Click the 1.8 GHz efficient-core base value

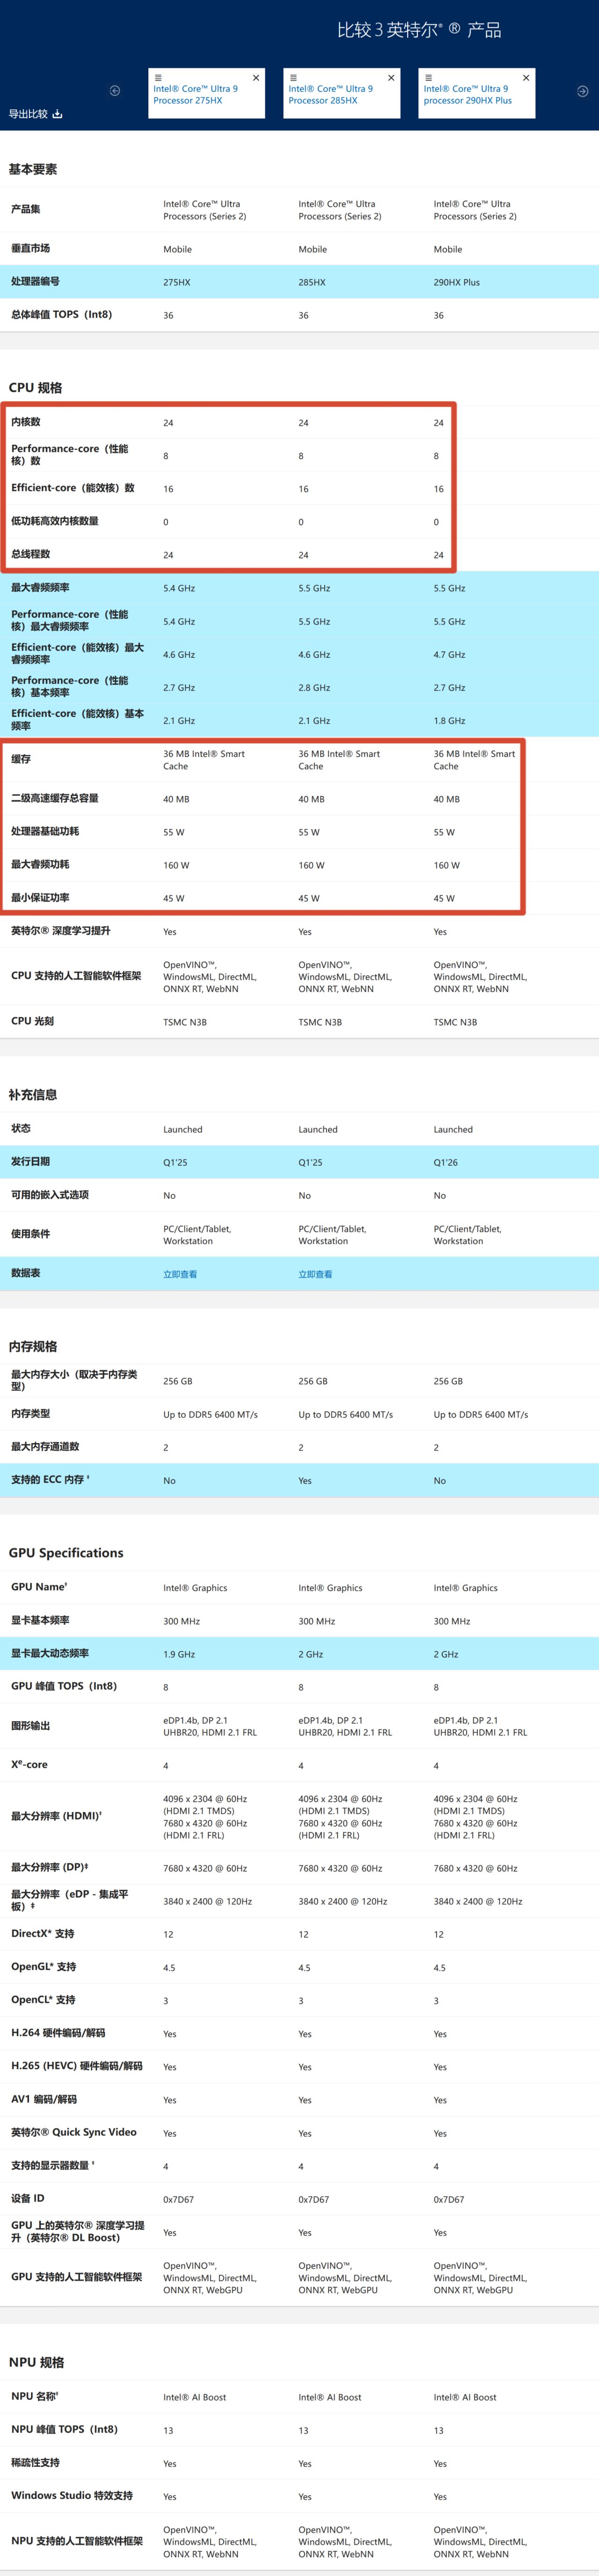point(449,721)
